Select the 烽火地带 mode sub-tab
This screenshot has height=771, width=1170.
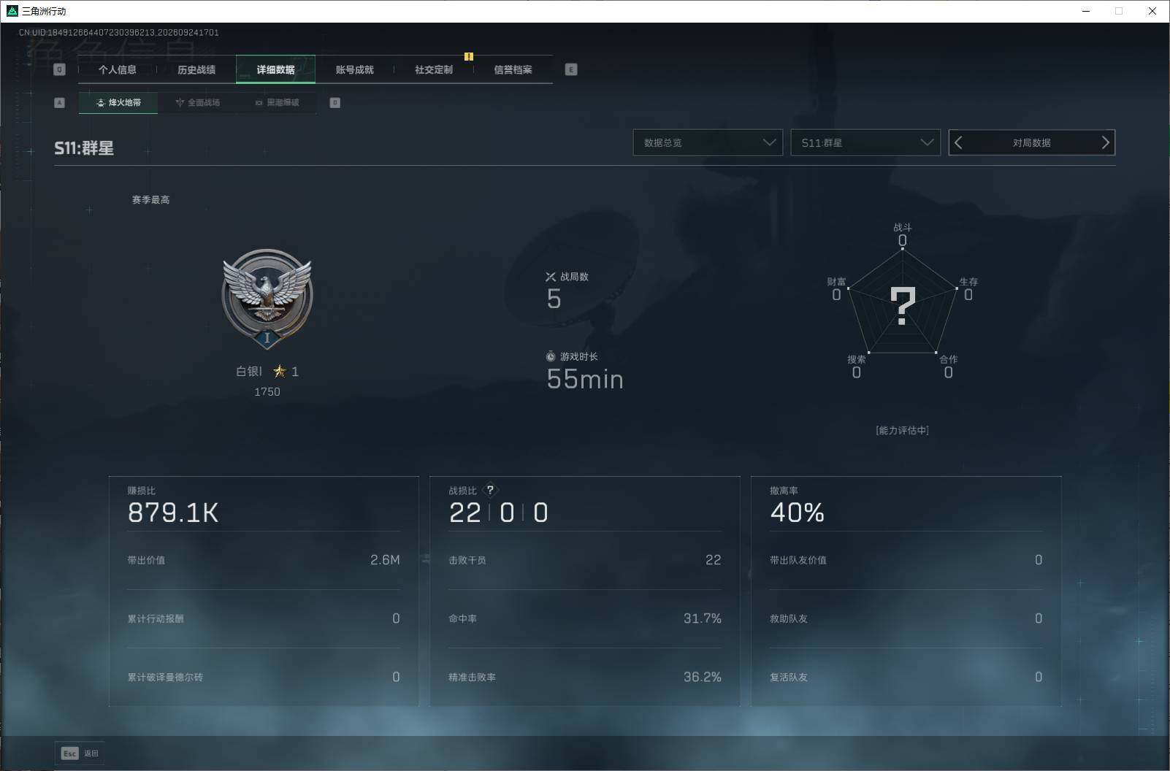(x=118, y=102)
